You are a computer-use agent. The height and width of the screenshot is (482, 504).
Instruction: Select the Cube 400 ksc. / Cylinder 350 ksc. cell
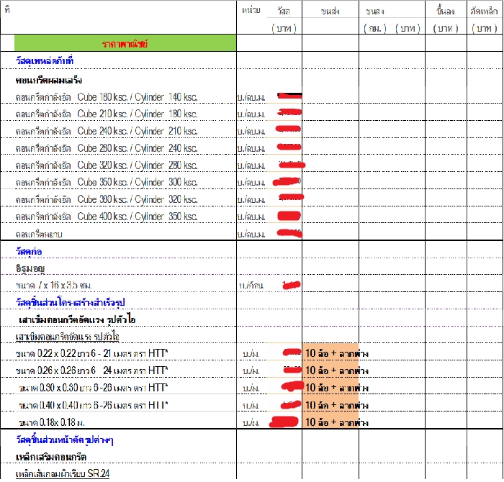pos(107,217)
